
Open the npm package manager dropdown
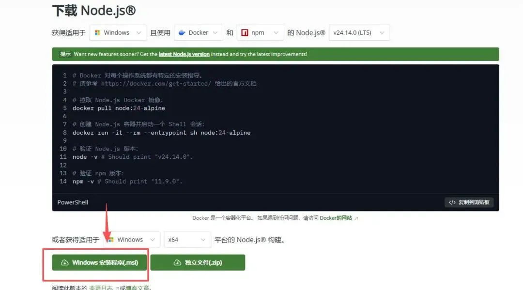(260, 32)
